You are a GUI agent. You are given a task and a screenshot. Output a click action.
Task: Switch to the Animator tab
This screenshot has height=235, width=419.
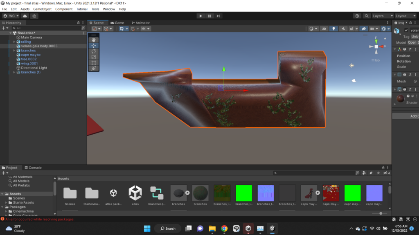[141, 23]
